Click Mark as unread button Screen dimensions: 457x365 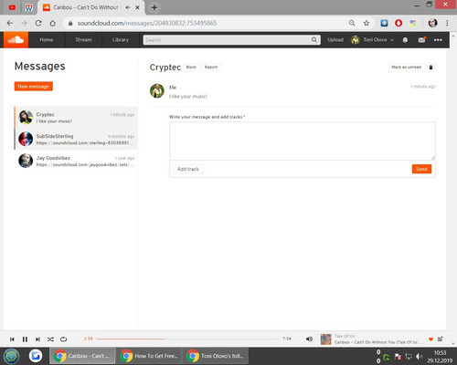pos(406,68)
